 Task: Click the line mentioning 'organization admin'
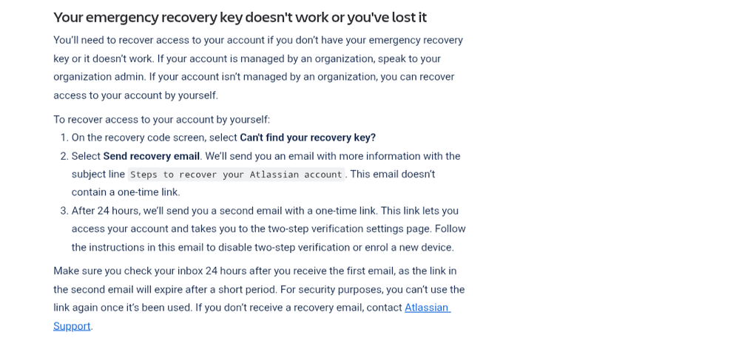click(254, 77)
